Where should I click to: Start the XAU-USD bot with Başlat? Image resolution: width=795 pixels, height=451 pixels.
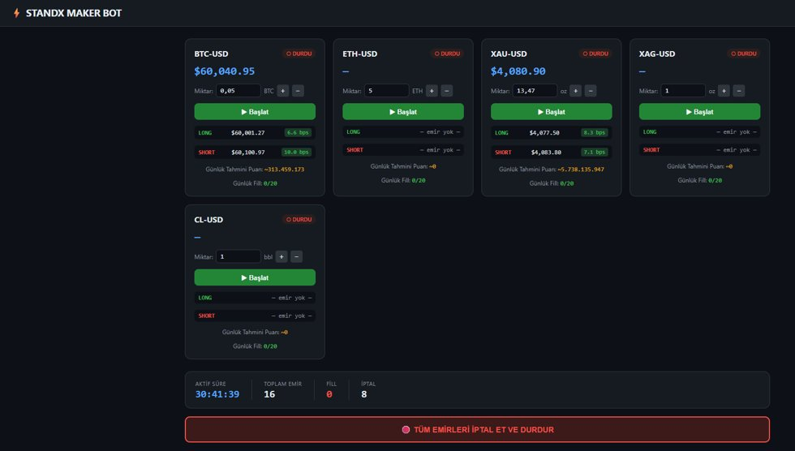tap(551, 111)
